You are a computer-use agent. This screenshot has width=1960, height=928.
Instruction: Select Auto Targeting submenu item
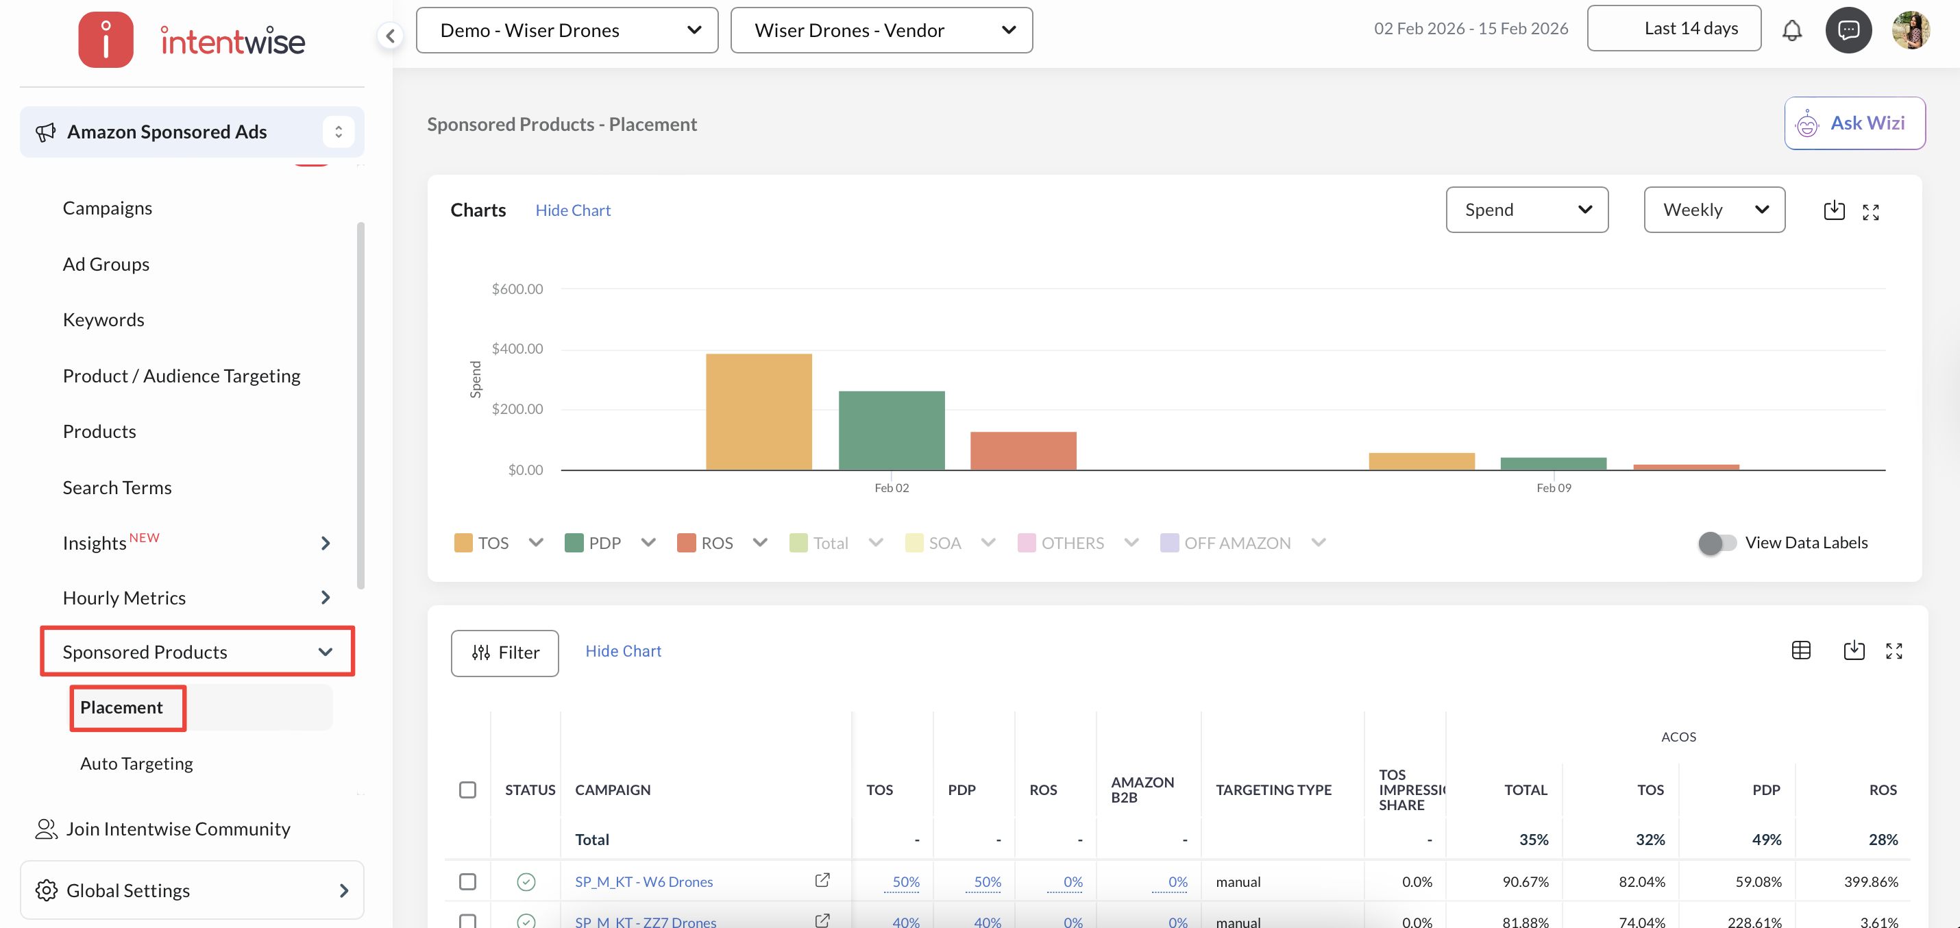pos(136,763)
